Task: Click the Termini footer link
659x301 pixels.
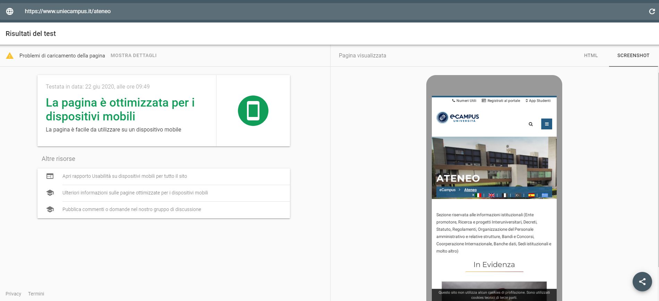Action: (36, 294)
